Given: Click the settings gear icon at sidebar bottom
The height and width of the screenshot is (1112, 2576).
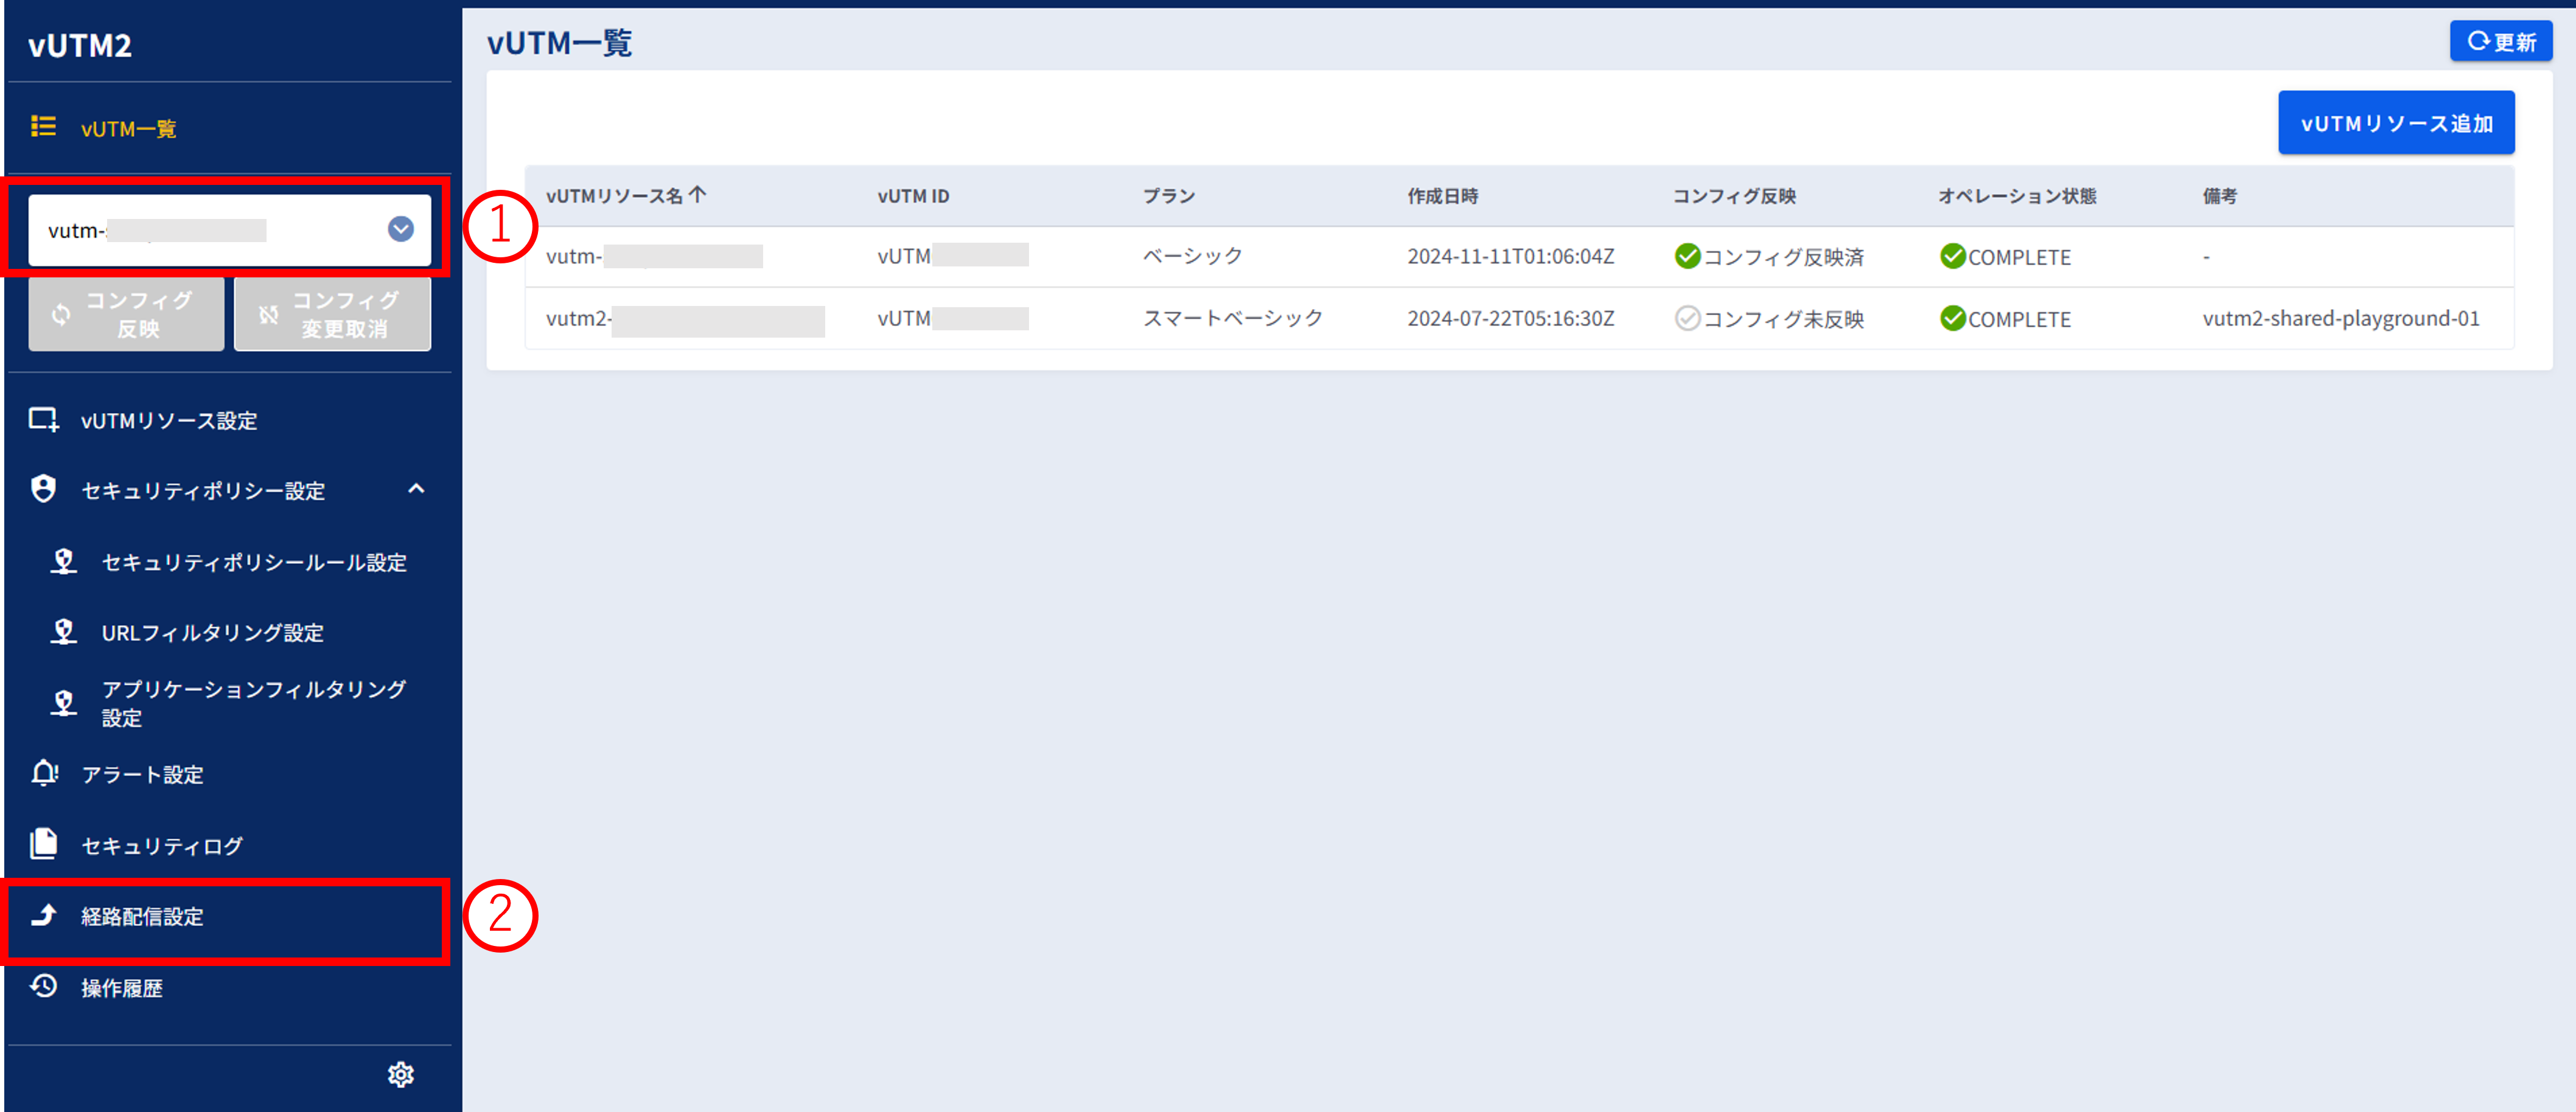Looking at the screenshot, I should tap(401, 1074).
